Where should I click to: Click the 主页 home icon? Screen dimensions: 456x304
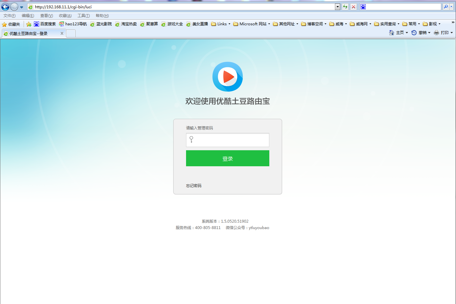point(392,33)
